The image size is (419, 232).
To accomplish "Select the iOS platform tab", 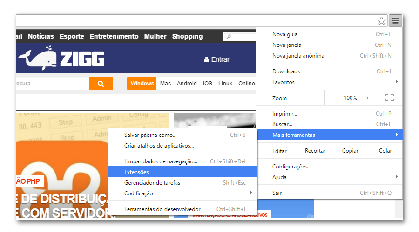I will tap(207, 84).
